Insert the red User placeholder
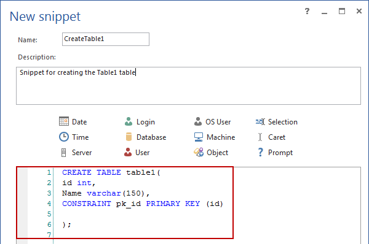Viewport: 369px width, 244px height. pos(128,152)
